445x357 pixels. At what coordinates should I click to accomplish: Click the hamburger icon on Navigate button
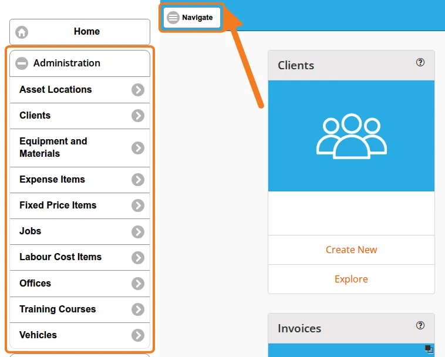[173, 18]
